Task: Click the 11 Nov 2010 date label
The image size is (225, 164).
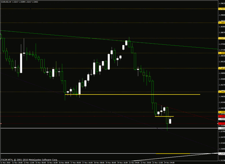Action: (x=5, y=163)
